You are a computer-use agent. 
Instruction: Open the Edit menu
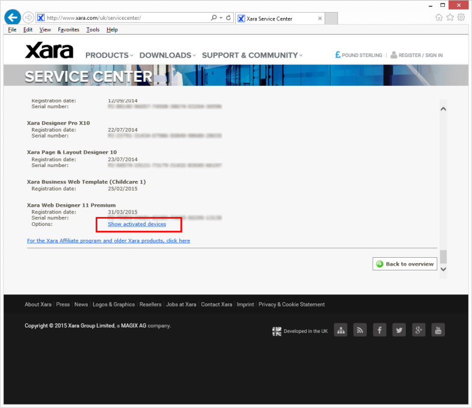coord(28,29)
